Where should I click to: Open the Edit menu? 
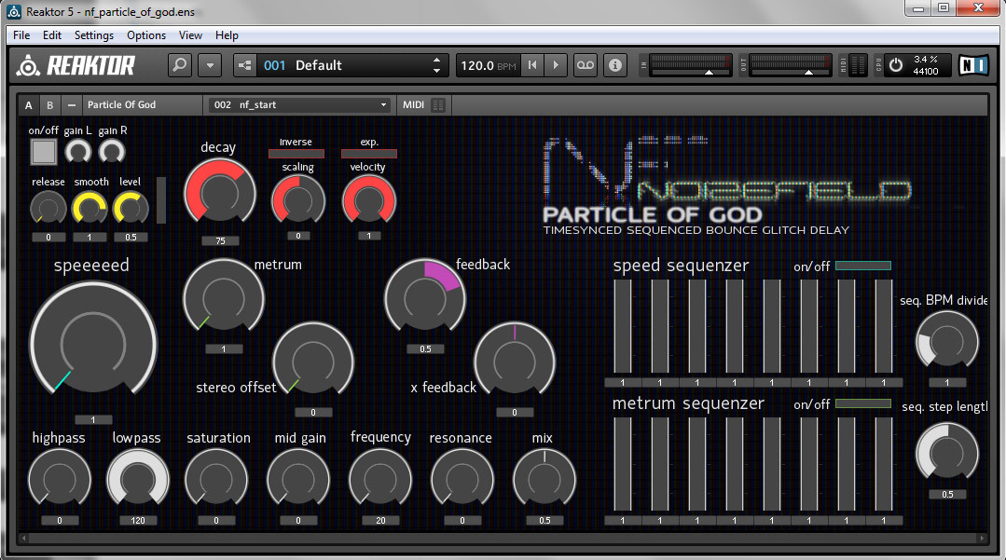point(52,35)
